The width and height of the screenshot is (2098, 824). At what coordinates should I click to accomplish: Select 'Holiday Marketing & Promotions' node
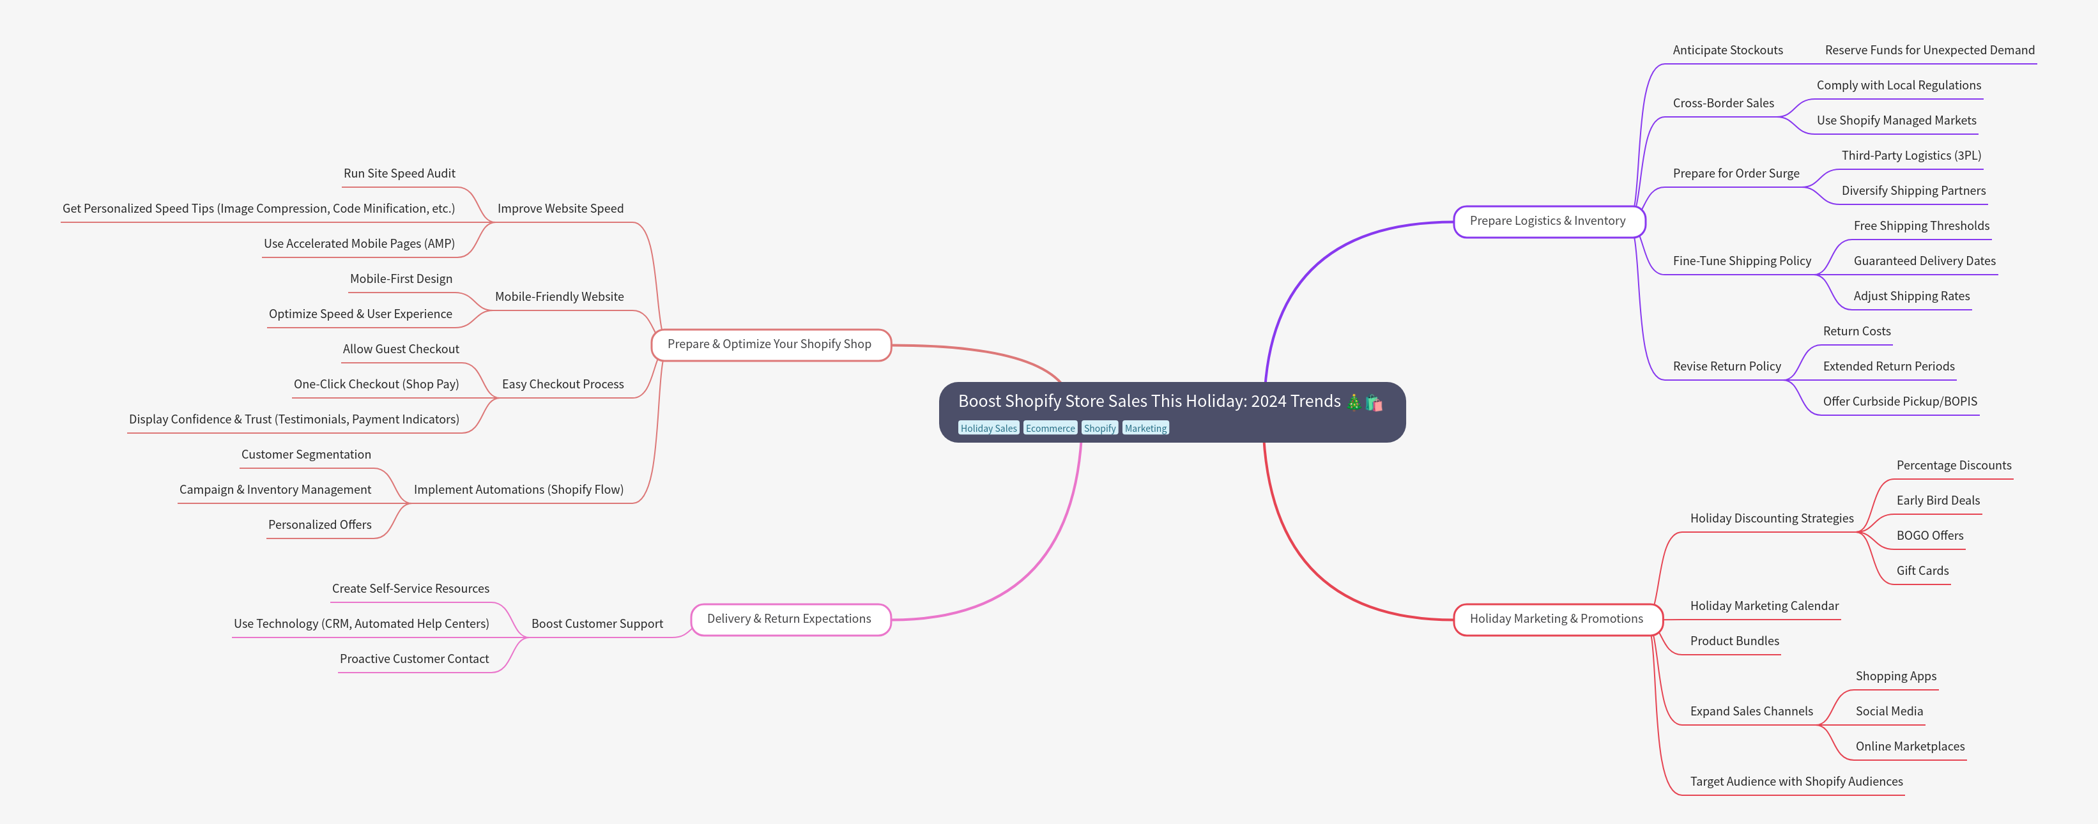click(x=1558, y=619)
